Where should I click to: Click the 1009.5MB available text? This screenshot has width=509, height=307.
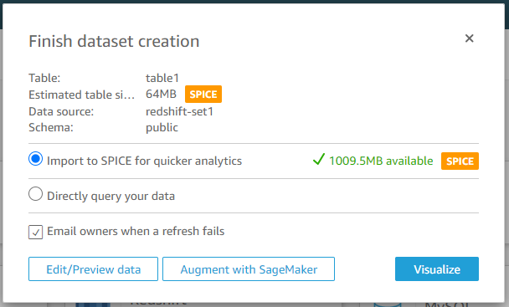(381, 161)
